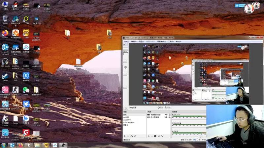Select the 2.png file on desktop
This screenshot has height=148, width=264.
(36, 78)
